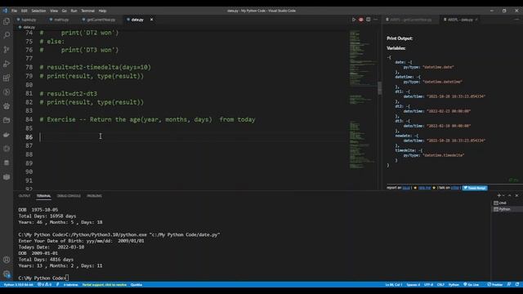Click the red AREPL icon in the editor toolbar
Viewport: 523px width, 294px height.
point(361,20)
